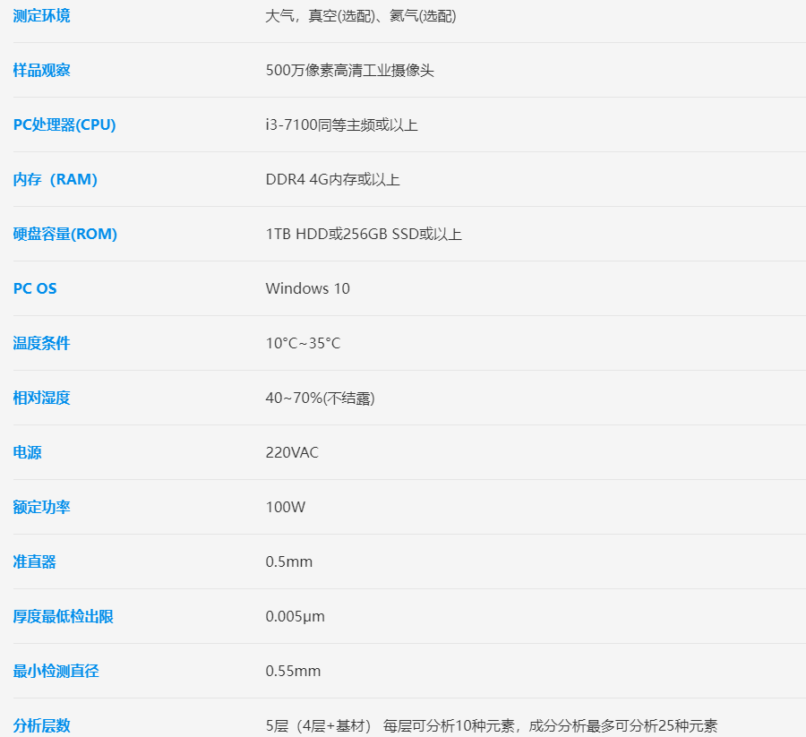Select the 样品观察 label

(x=41, y=70)
